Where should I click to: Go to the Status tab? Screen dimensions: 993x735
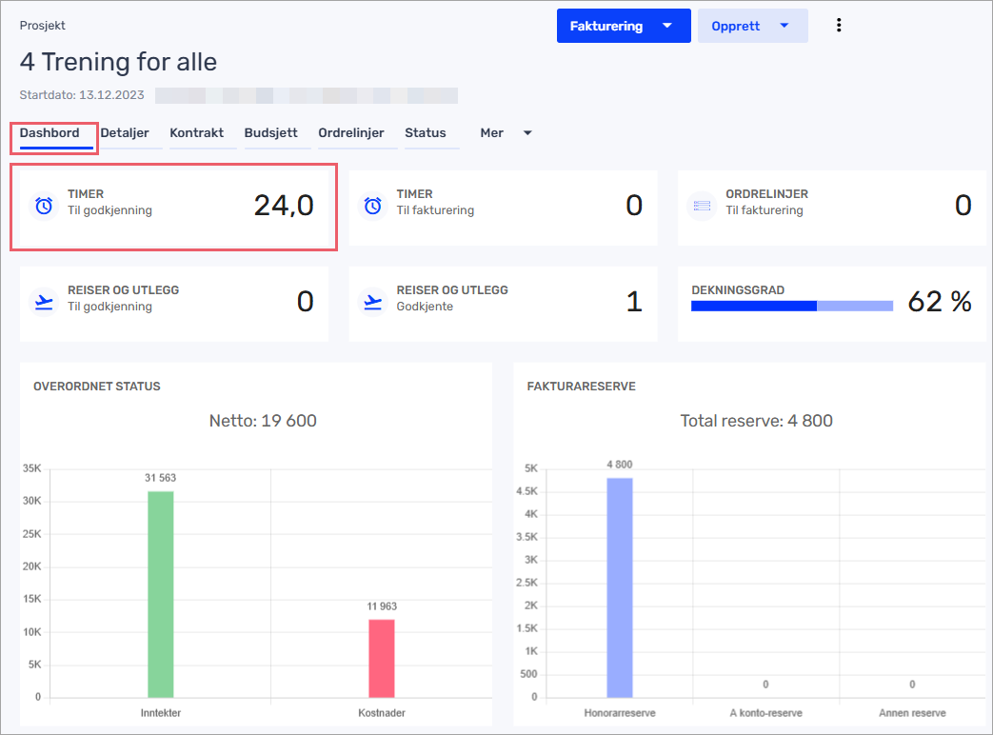click(426, 133)
